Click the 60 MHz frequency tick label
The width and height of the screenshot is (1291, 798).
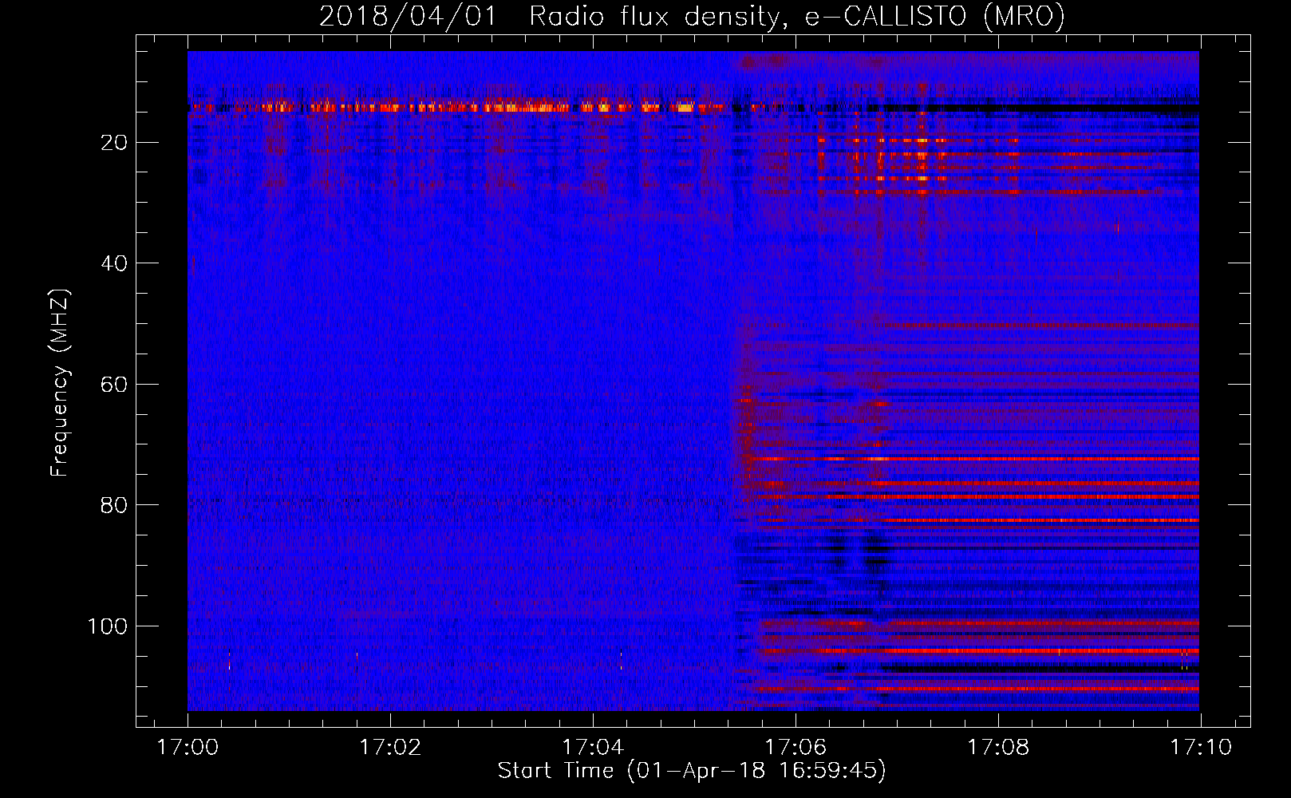pyautogui.click(x=115, y=385)
